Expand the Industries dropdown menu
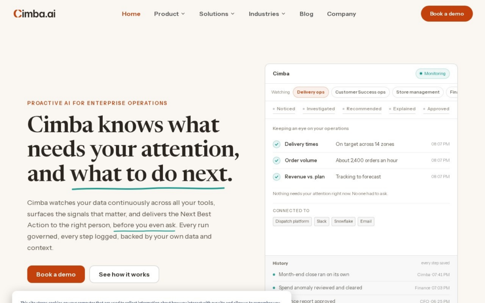Image resolution: width=485 pixels, height=303 pixels. point(267,14)
